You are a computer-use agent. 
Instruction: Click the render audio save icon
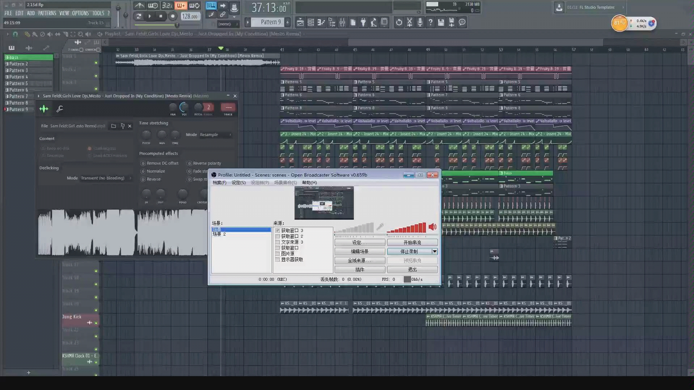(x=452, y=22)
